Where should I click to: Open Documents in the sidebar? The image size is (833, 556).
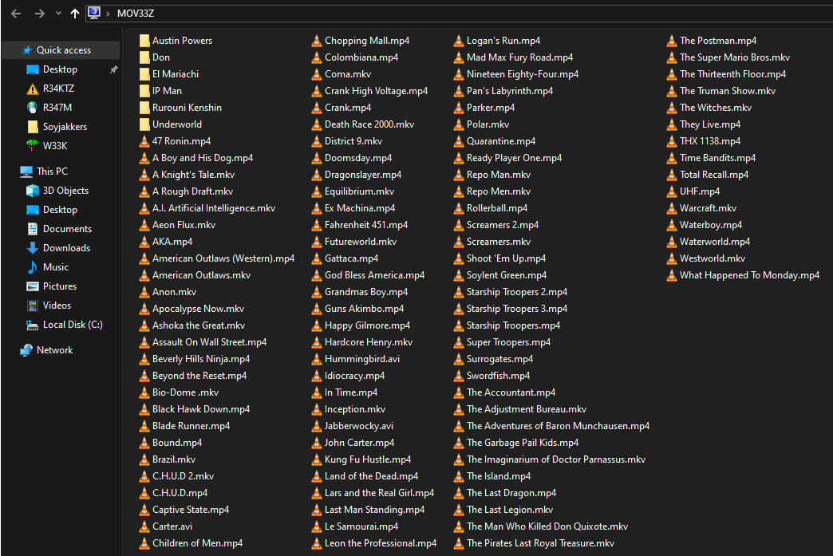68,228
